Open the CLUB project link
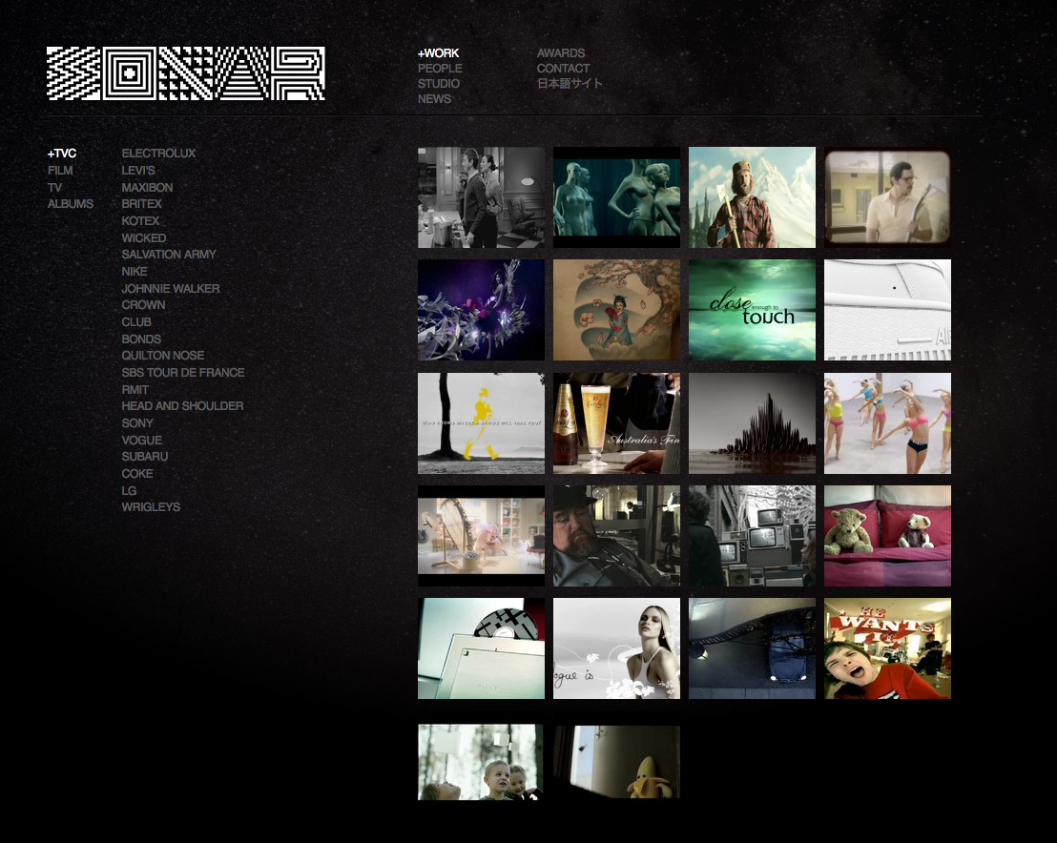 [136, 322]
